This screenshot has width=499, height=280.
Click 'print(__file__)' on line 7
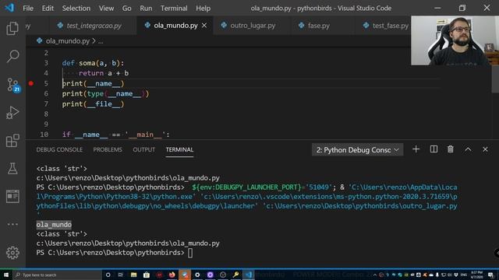(x=93, y=103)
